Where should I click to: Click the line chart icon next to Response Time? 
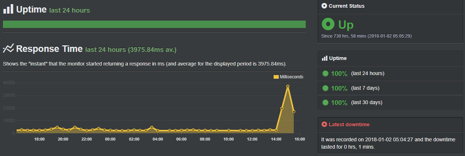[8, 49]
